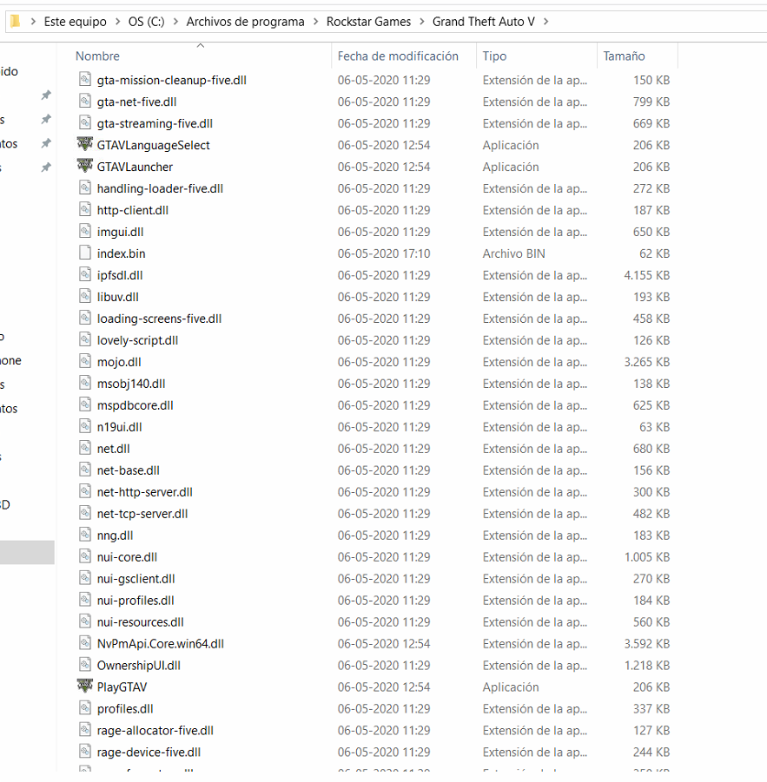Click the libuv.dll file icon
The width and height of the screenshot is (767, 782).
tap(85, 296)
